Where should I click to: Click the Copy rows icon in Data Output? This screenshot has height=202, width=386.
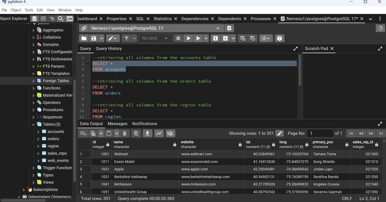(x=93, y=133)
